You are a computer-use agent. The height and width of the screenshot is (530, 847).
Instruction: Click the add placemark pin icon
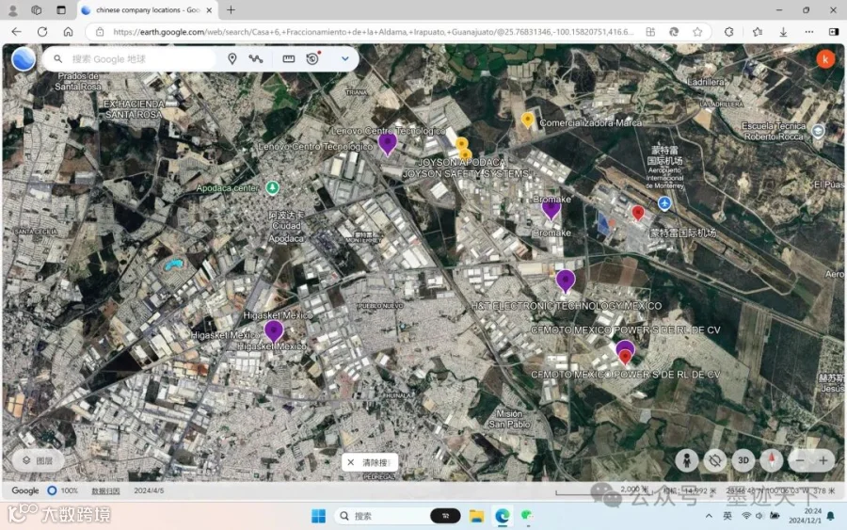tap(232, 59)
